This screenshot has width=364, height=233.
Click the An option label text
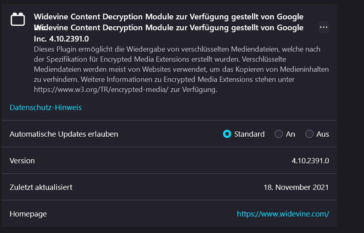290,134
